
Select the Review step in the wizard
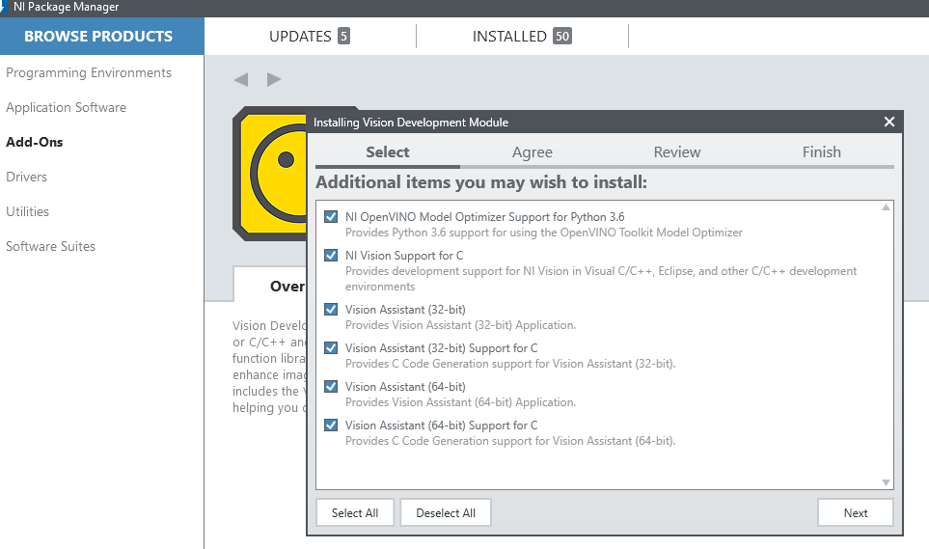tap(676, 152)
